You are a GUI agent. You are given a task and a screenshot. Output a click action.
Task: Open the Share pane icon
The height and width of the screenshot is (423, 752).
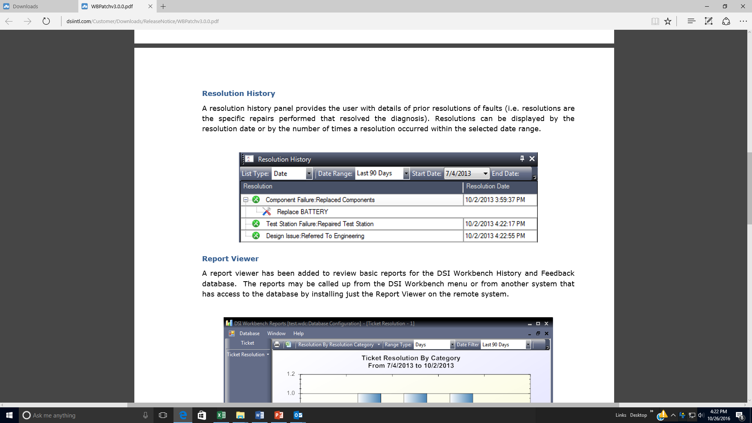point(726,21)
